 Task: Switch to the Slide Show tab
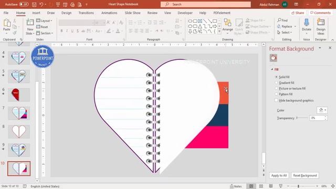coord(133,13)
